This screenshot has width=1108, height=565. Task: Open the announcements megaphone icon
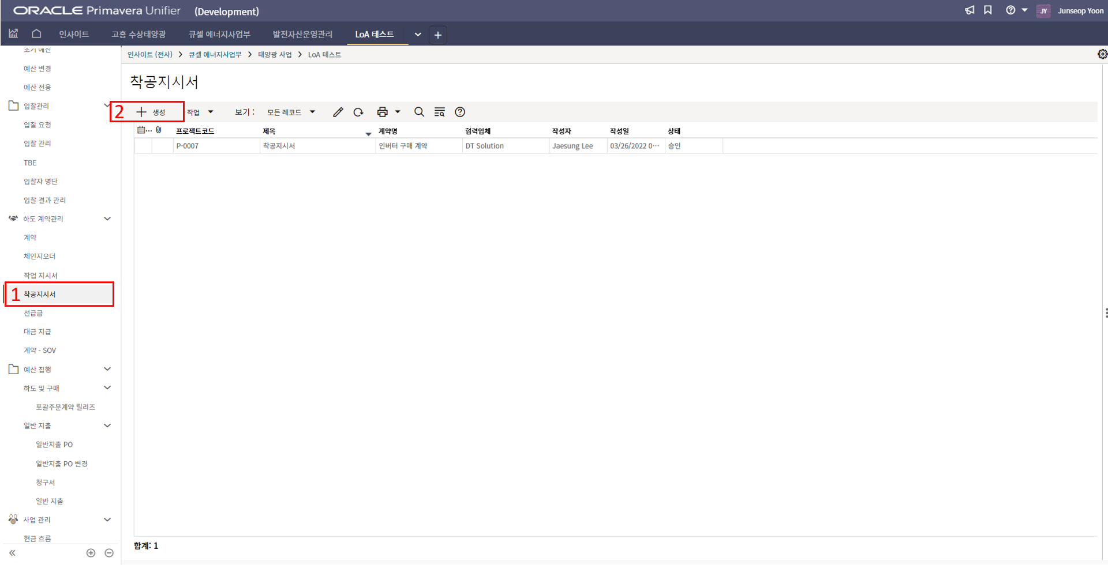[x=969, y=10]
